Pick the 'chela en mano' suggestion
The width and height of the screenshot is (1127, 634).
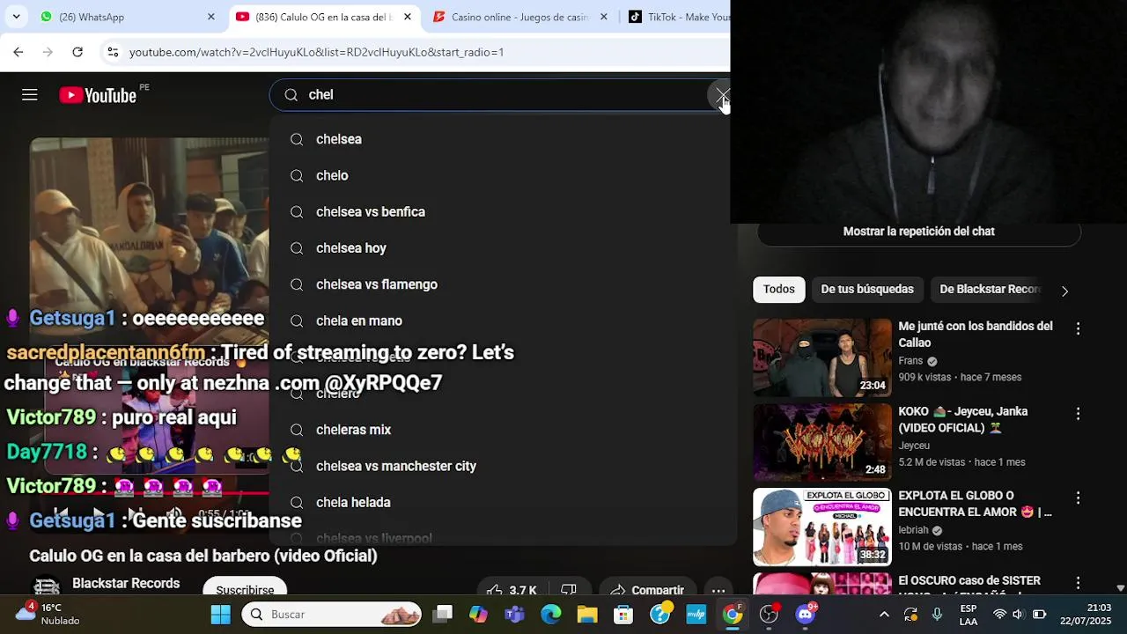tap(503, 321)
